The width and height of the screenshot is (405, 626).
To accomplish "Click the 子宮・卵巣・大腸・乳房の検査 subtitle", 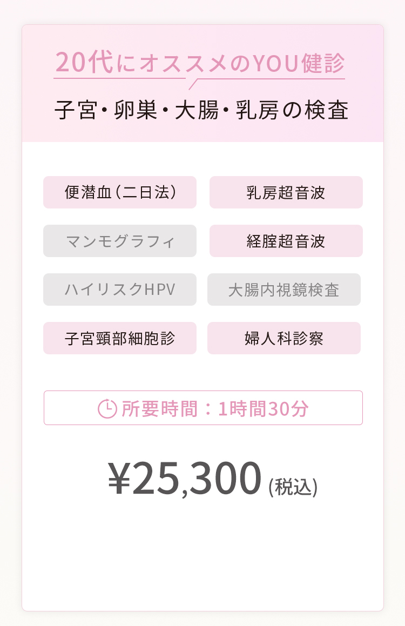I will pos(201,110).
